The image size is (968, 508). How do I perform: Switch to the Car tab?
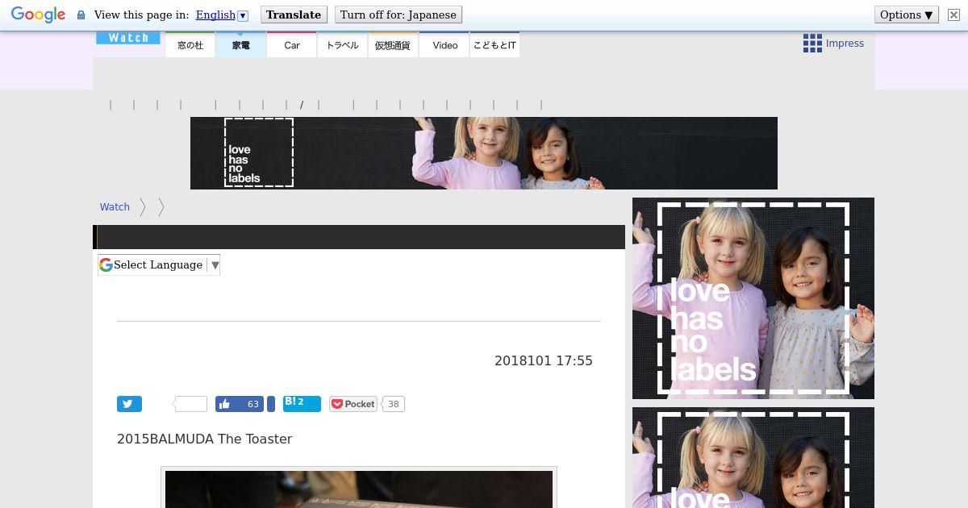coord(292,45)
